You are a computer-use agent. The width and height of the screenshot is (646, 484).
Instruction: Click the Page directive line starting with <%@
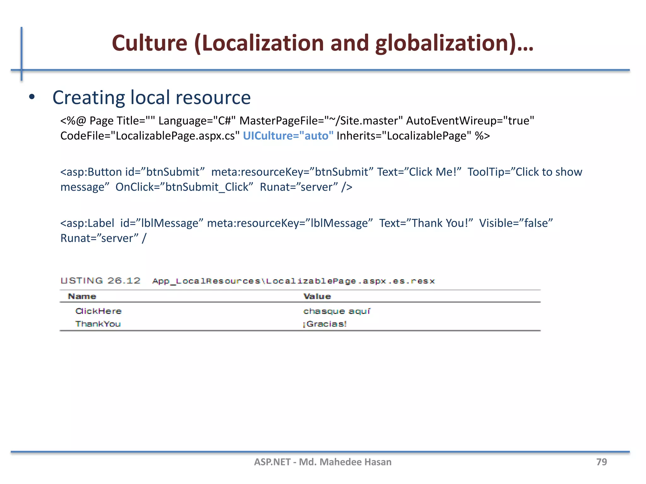(297, 121)
